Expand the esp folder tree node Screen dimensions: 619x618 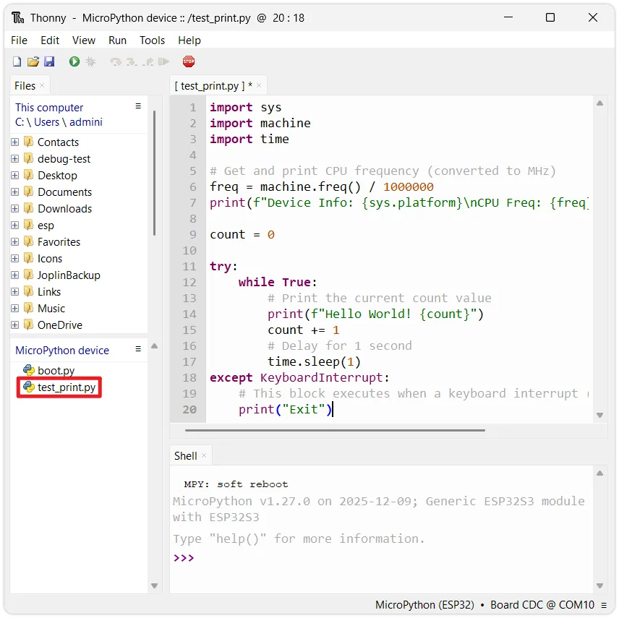pos(15,226)
